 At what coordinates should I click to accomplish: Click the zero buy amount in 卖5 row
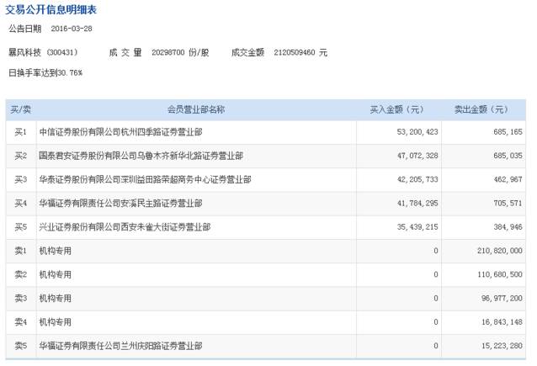coord(436,346)
